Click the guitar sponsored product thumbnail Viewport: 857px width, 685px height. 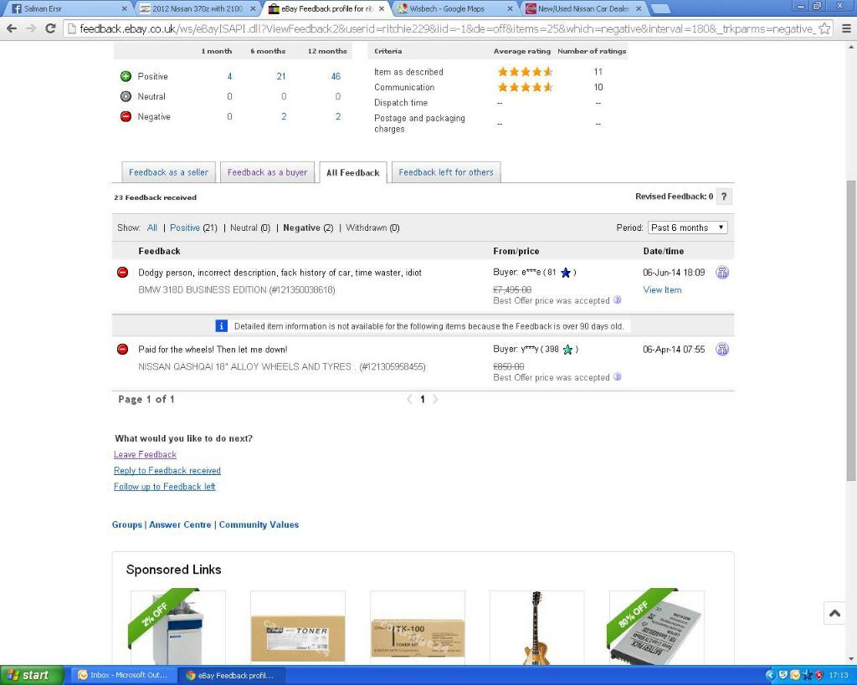pos(536,628)
